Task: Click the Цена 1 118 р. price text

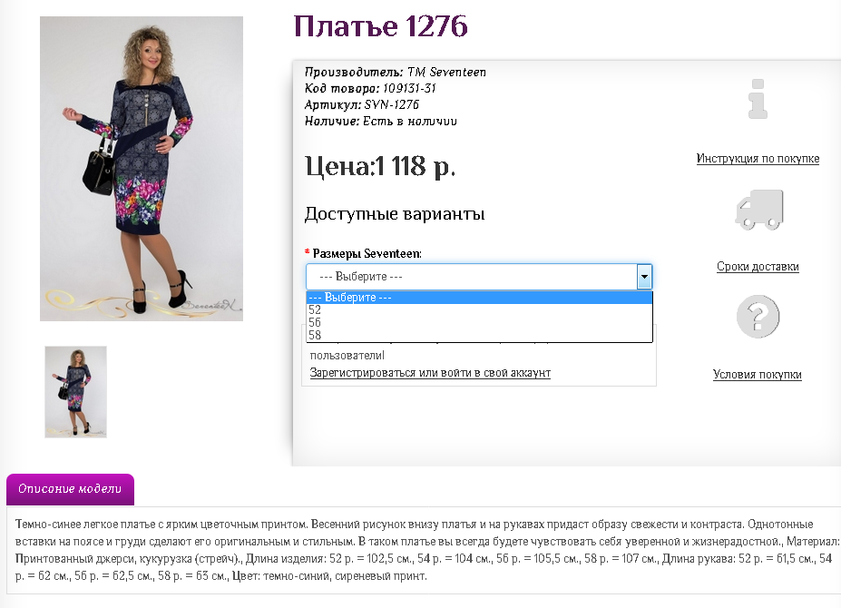Action: point(380,166)
